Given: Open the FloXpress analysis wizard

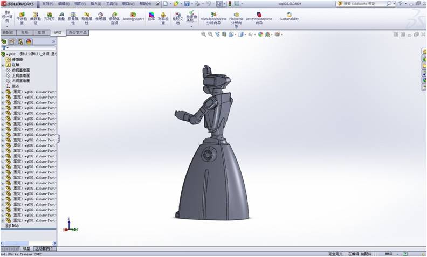Looking at the screenshot, I should point(236,18).
